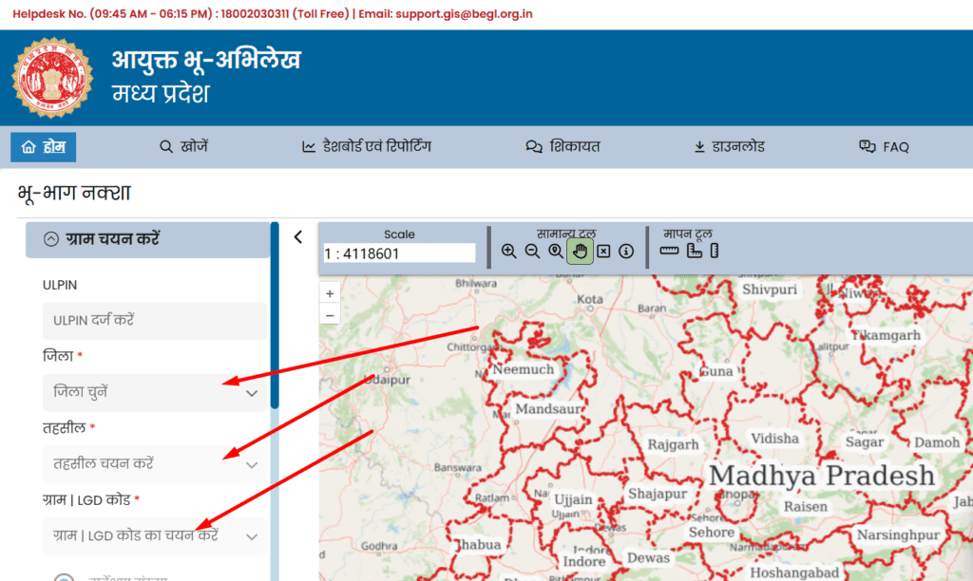Select the partially visible radio button
This screenshot has width=973, height=581.
[x=64, y=575]
